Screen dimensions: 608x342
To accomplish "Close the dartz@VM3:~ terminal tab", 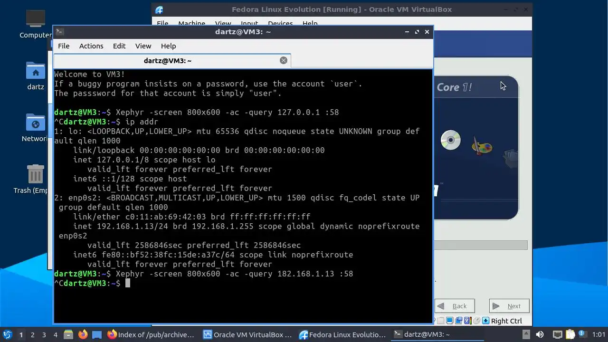I will [x=284, y=60].
